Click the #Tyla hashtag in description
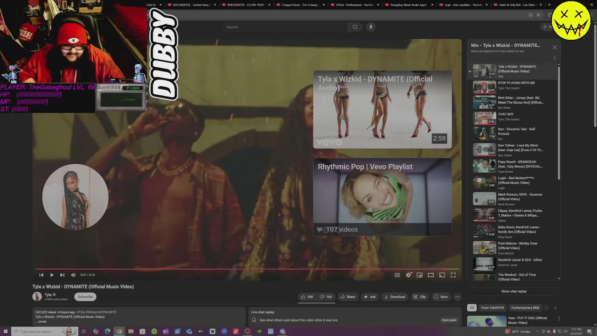Screen dimensions: 597x336 [x=82, y=312]
